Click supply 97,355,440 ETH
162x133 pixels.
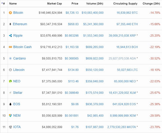[x=127, y=24]
